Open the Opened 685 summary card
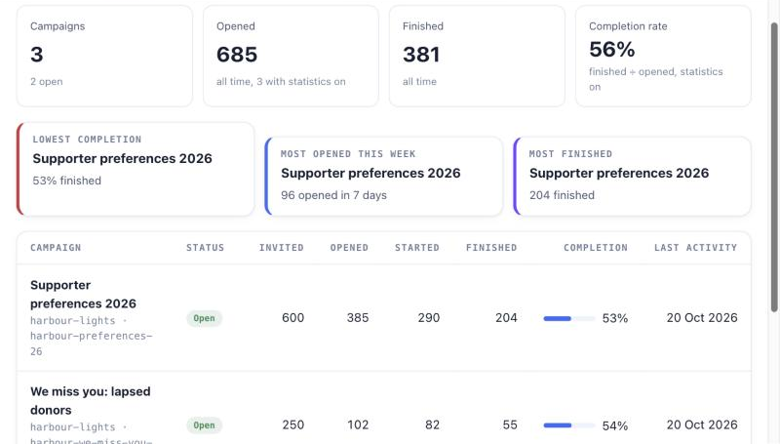780x444 pixels. click(x=291, y=56)
